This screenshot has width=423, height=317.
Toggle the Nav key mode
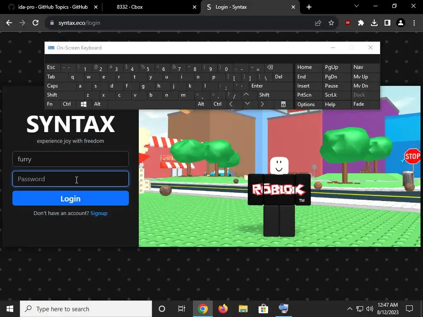pyautogui.click(x=365, y=68)
